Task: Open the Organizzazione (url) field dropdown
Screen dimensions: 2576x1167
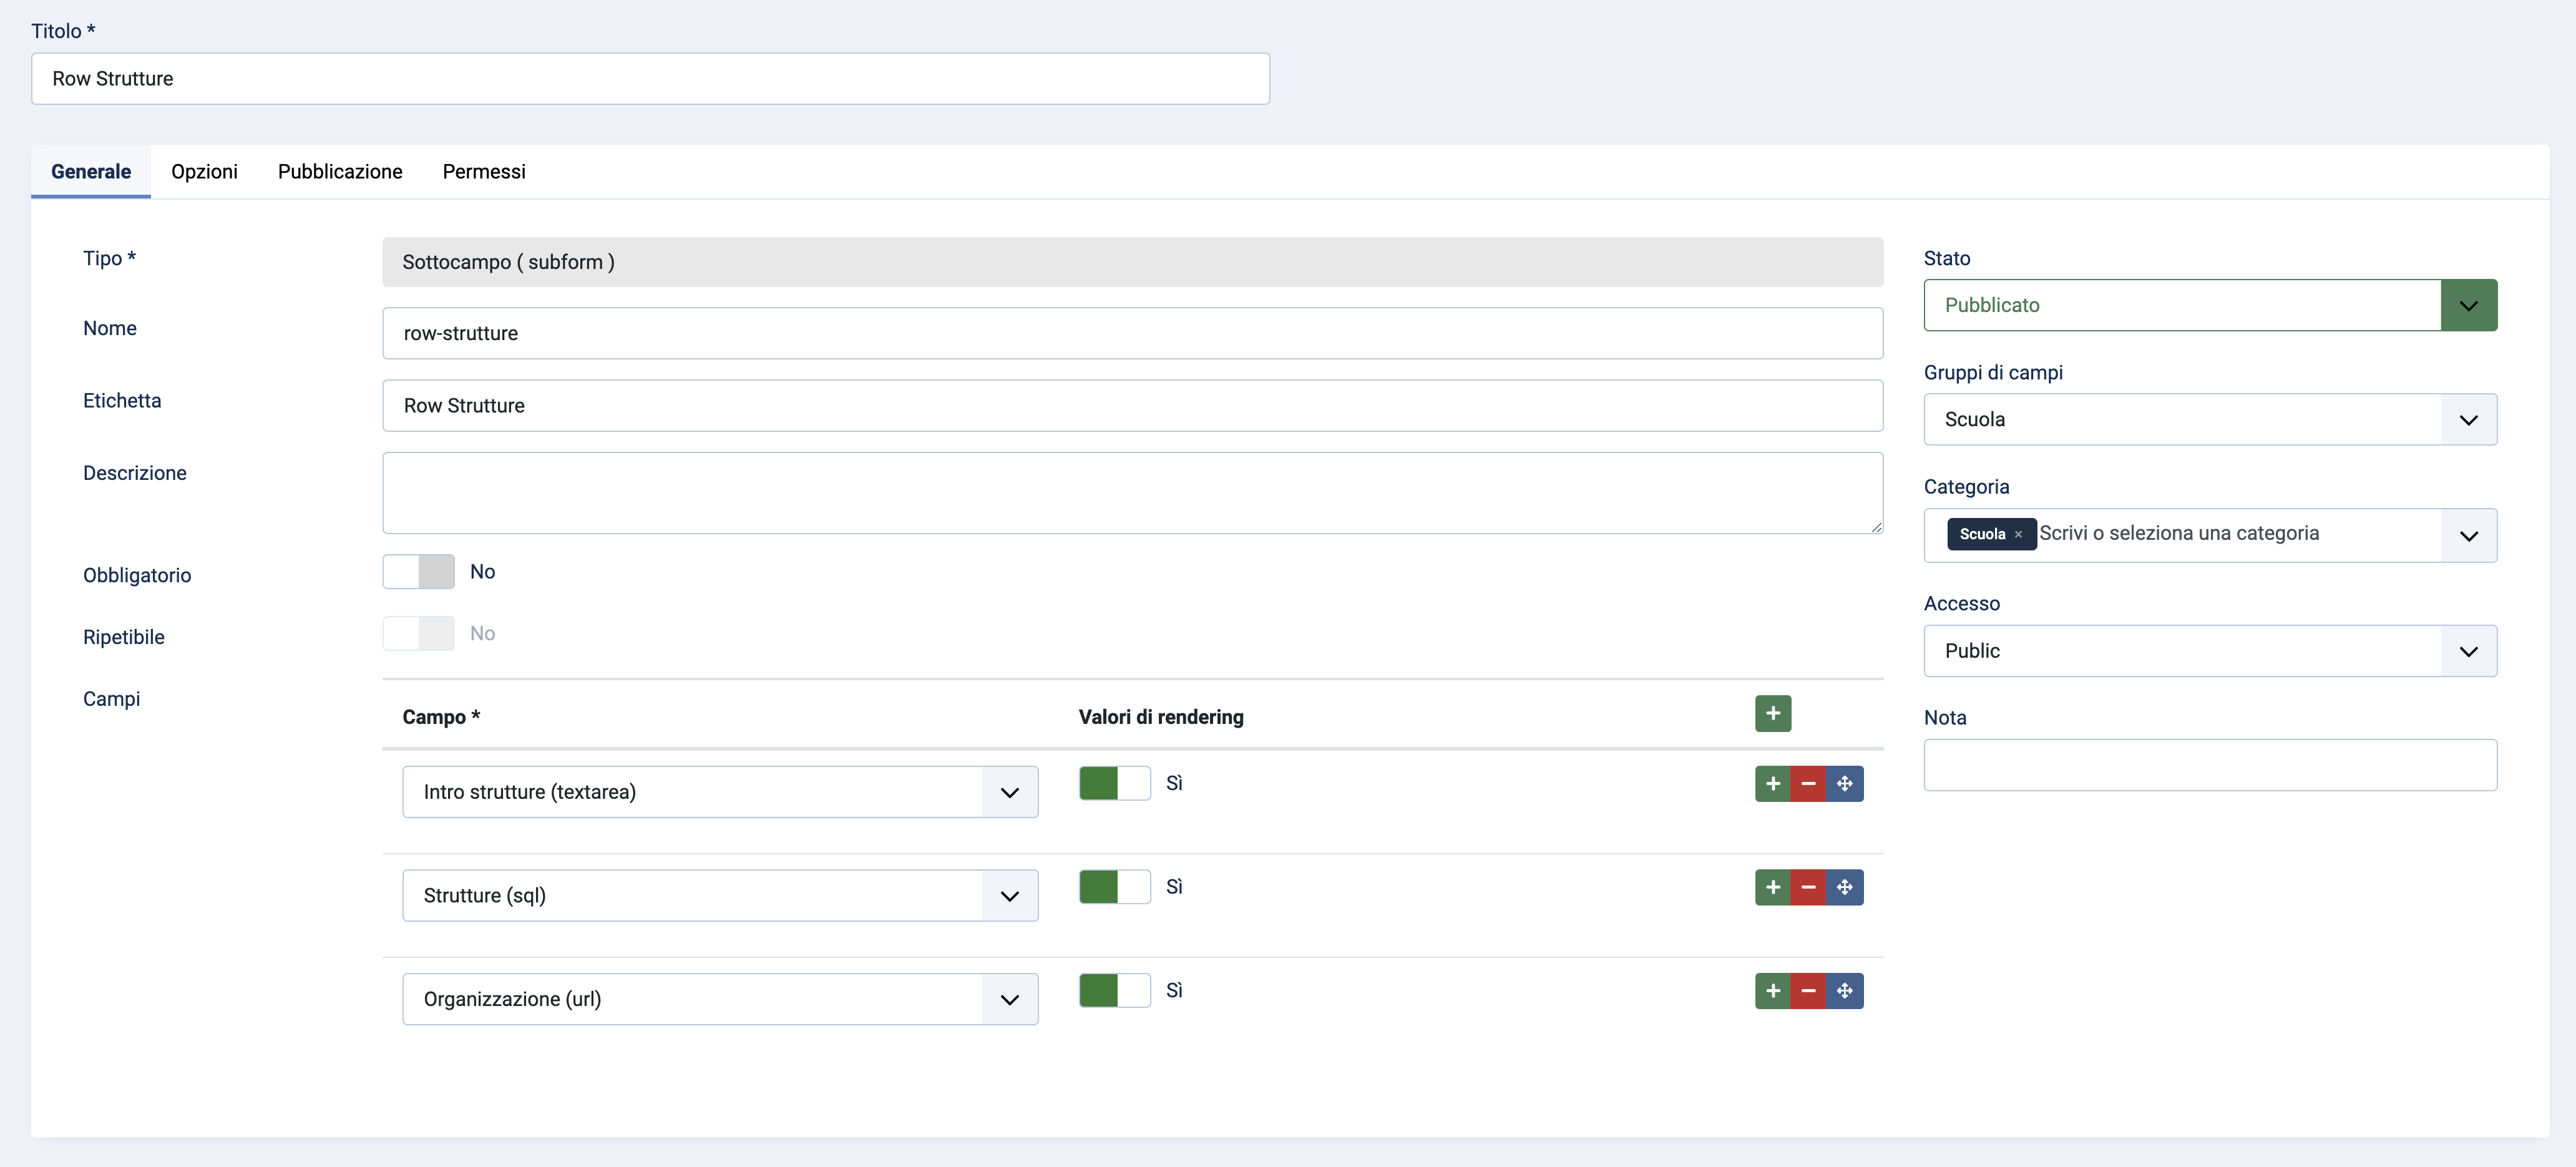Action: (720, 999)
